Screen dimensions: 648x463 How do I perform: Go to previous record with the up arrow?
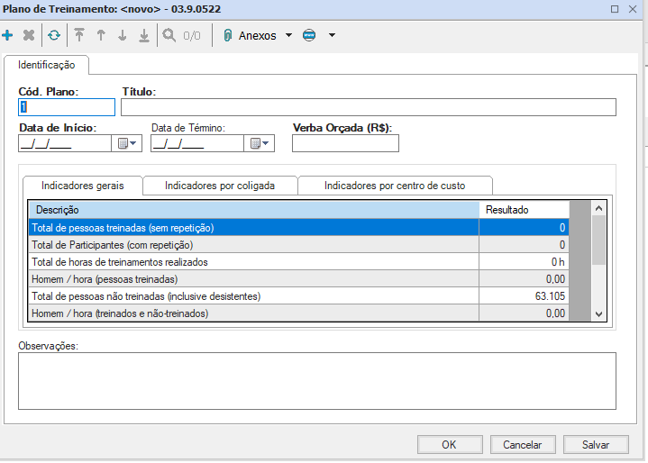click(101, 36)
